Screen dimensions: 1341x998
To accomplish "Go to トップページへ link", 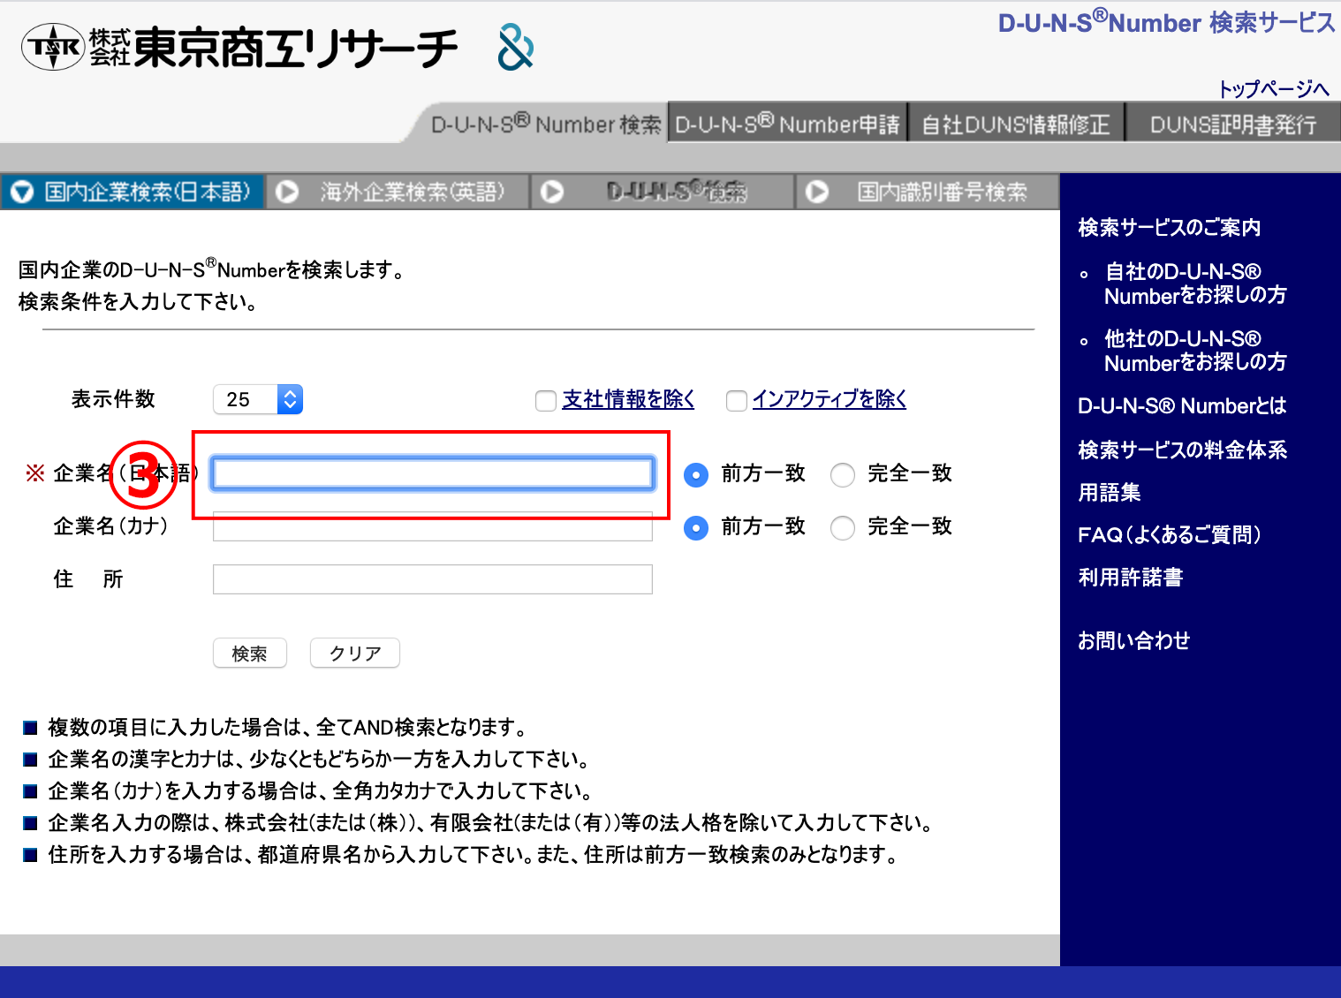I will pos(1274,88).
